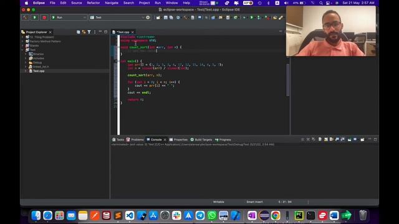This screenshot has width=399, height=224.
Task: Open Slack from the Dock
Action: (x=176, y=216)
